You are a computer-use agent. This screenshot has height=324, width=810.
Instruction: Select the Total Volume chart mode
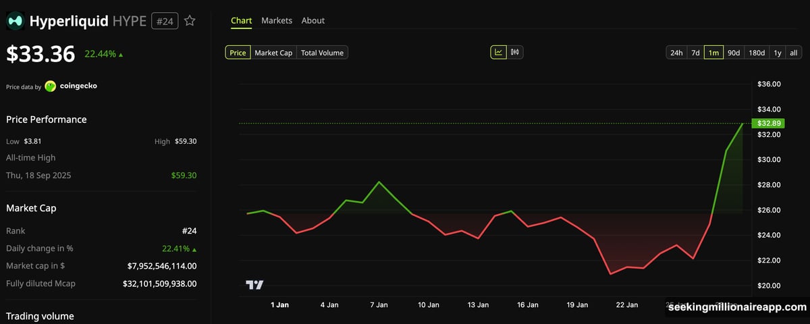(322, 53)
